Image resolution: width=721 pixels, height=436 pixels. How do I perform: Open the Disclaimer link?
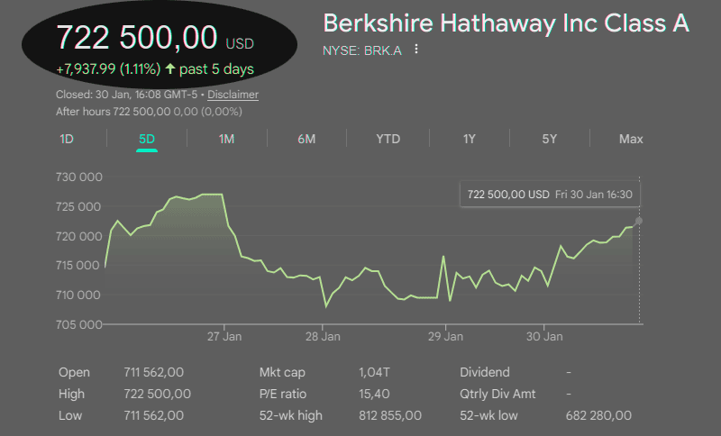pos(233,94)
